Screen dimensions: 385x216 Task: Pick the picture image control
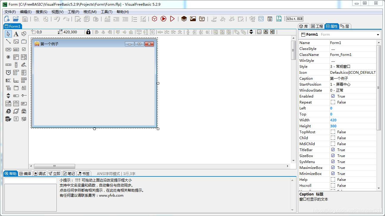click(16, 42)
